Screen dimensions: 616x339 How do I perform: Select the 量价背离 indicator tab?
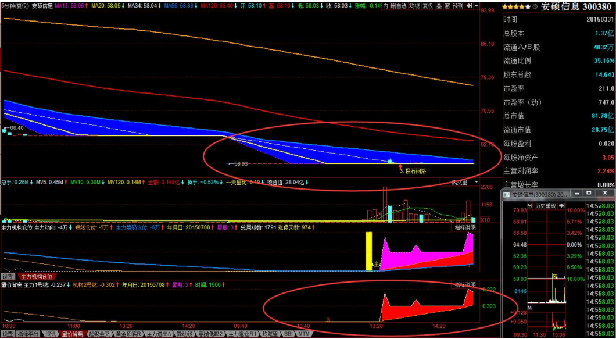72,334
